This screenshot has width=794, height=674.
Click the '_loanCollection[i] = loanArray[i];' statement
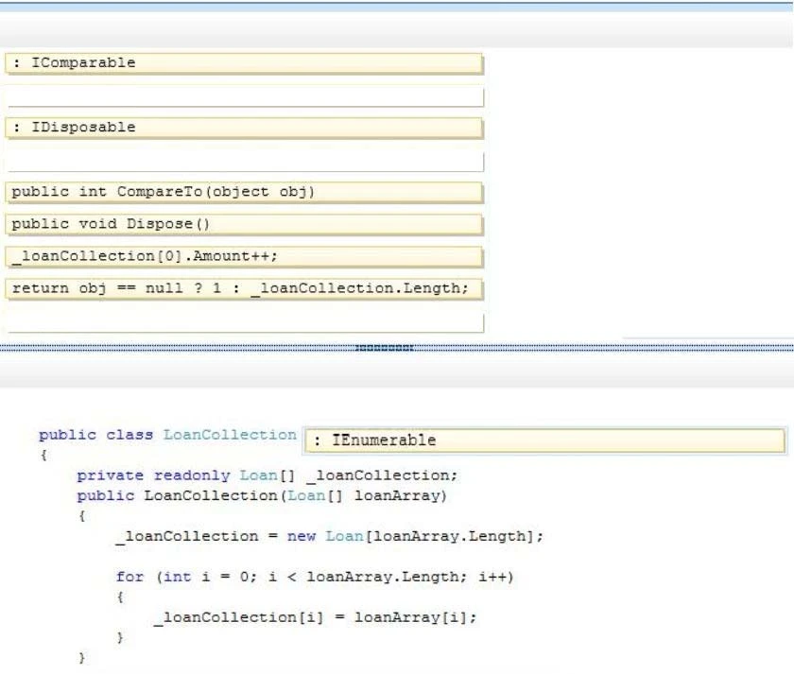tap(316, 617)
